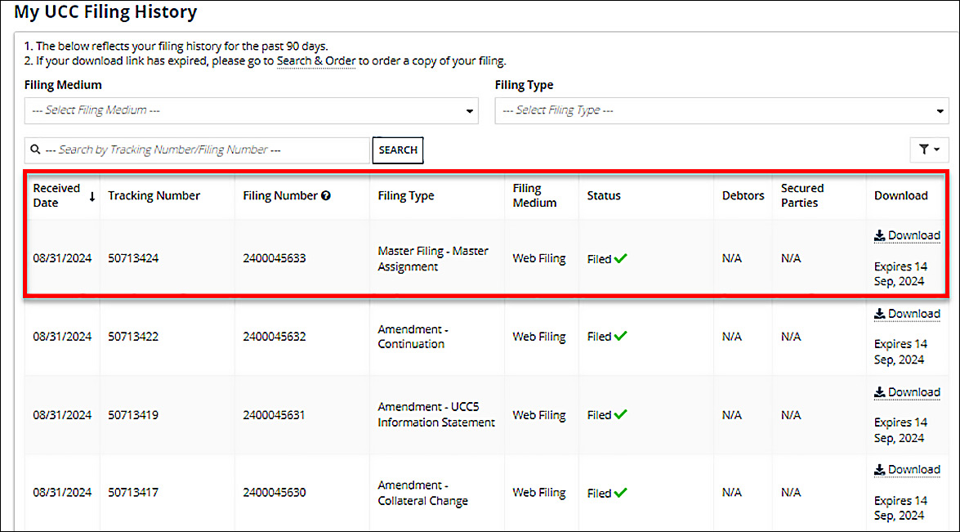Click the Tracking Number column header
The width and height of the screenshot is (960, 532).
pyautogui.click(x=154, y=196)
